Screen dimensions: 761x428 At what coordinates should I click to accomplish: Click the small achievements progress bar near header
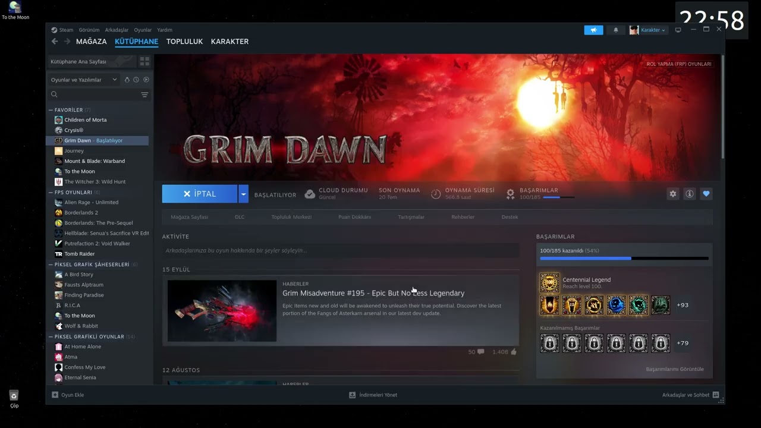(559, 197)
